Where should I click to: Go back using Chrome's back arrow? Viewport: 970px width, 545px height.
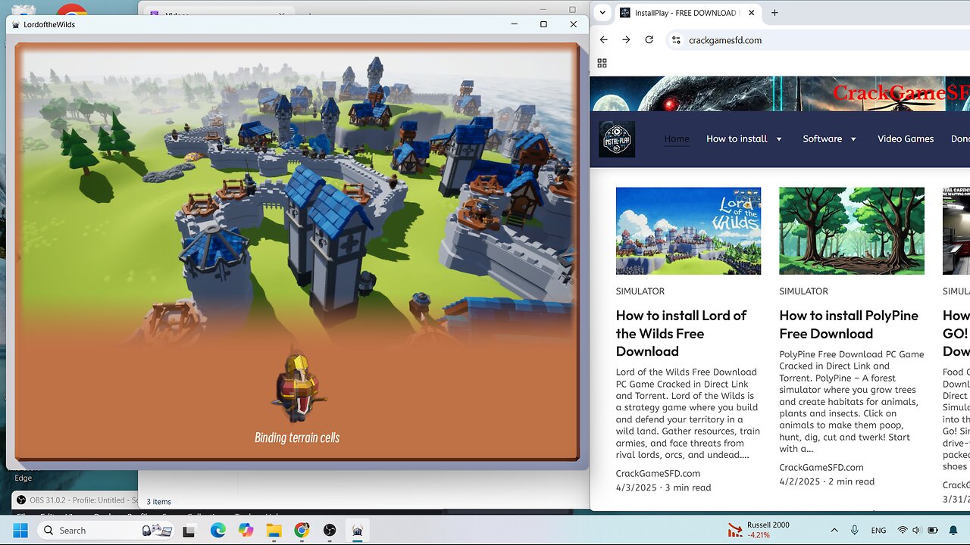coord(603,40)
